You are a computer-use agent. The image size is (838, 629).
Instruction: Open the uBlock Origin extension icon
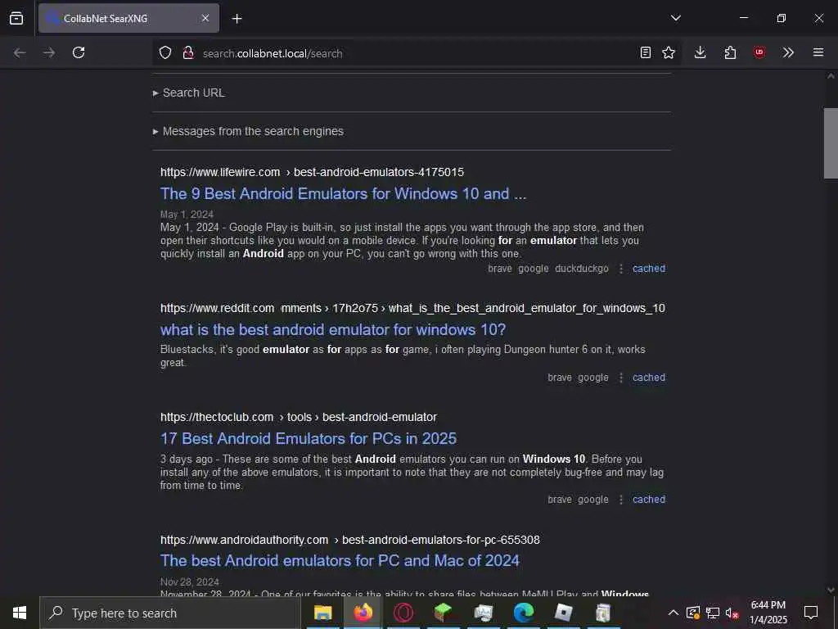pyautogui.click(x=759, y=52)
